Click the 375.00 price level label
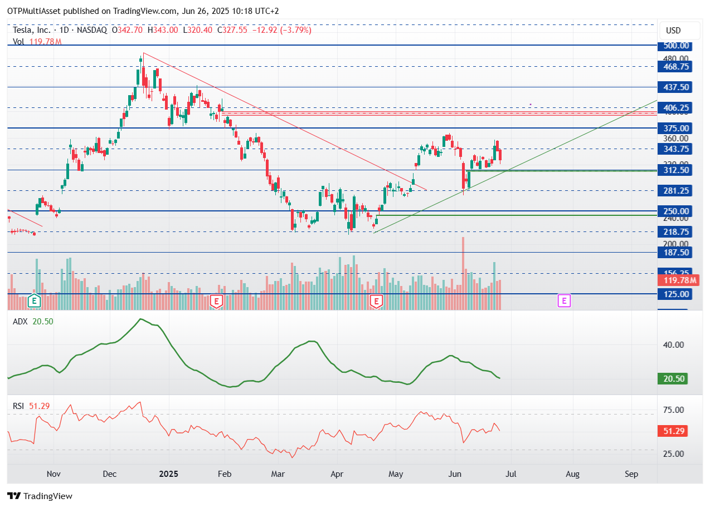The height and width of the screenshot is (508, 710). click(x=676, y=128)
